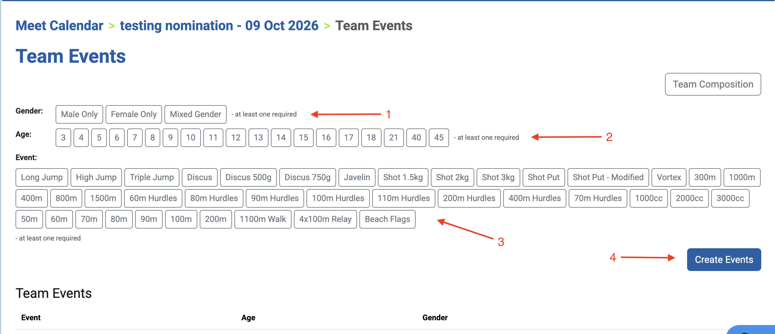Select age 45
Screen dimensions: 775x334
point(439,138)
